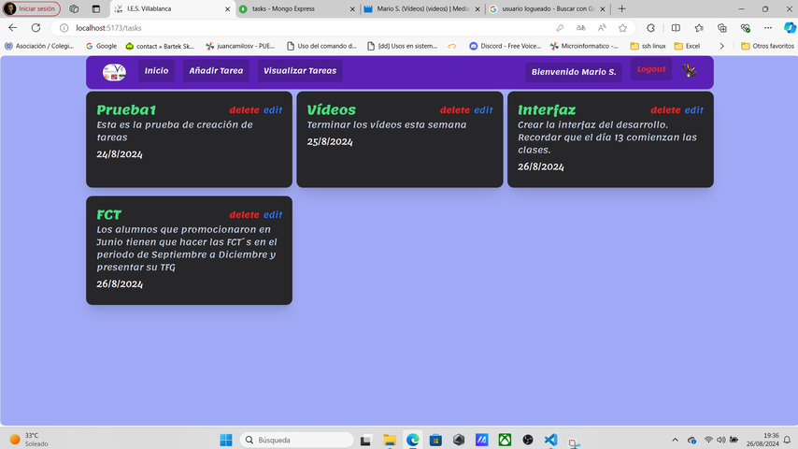Open the Excel bookmarks folder
This screenshot has width=798, height=449.
(687, 46)
